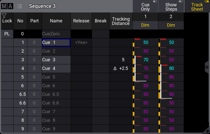Click the Tracking Distance column header
The height and width of the screenshot is (134, 210).
[121, 21]
